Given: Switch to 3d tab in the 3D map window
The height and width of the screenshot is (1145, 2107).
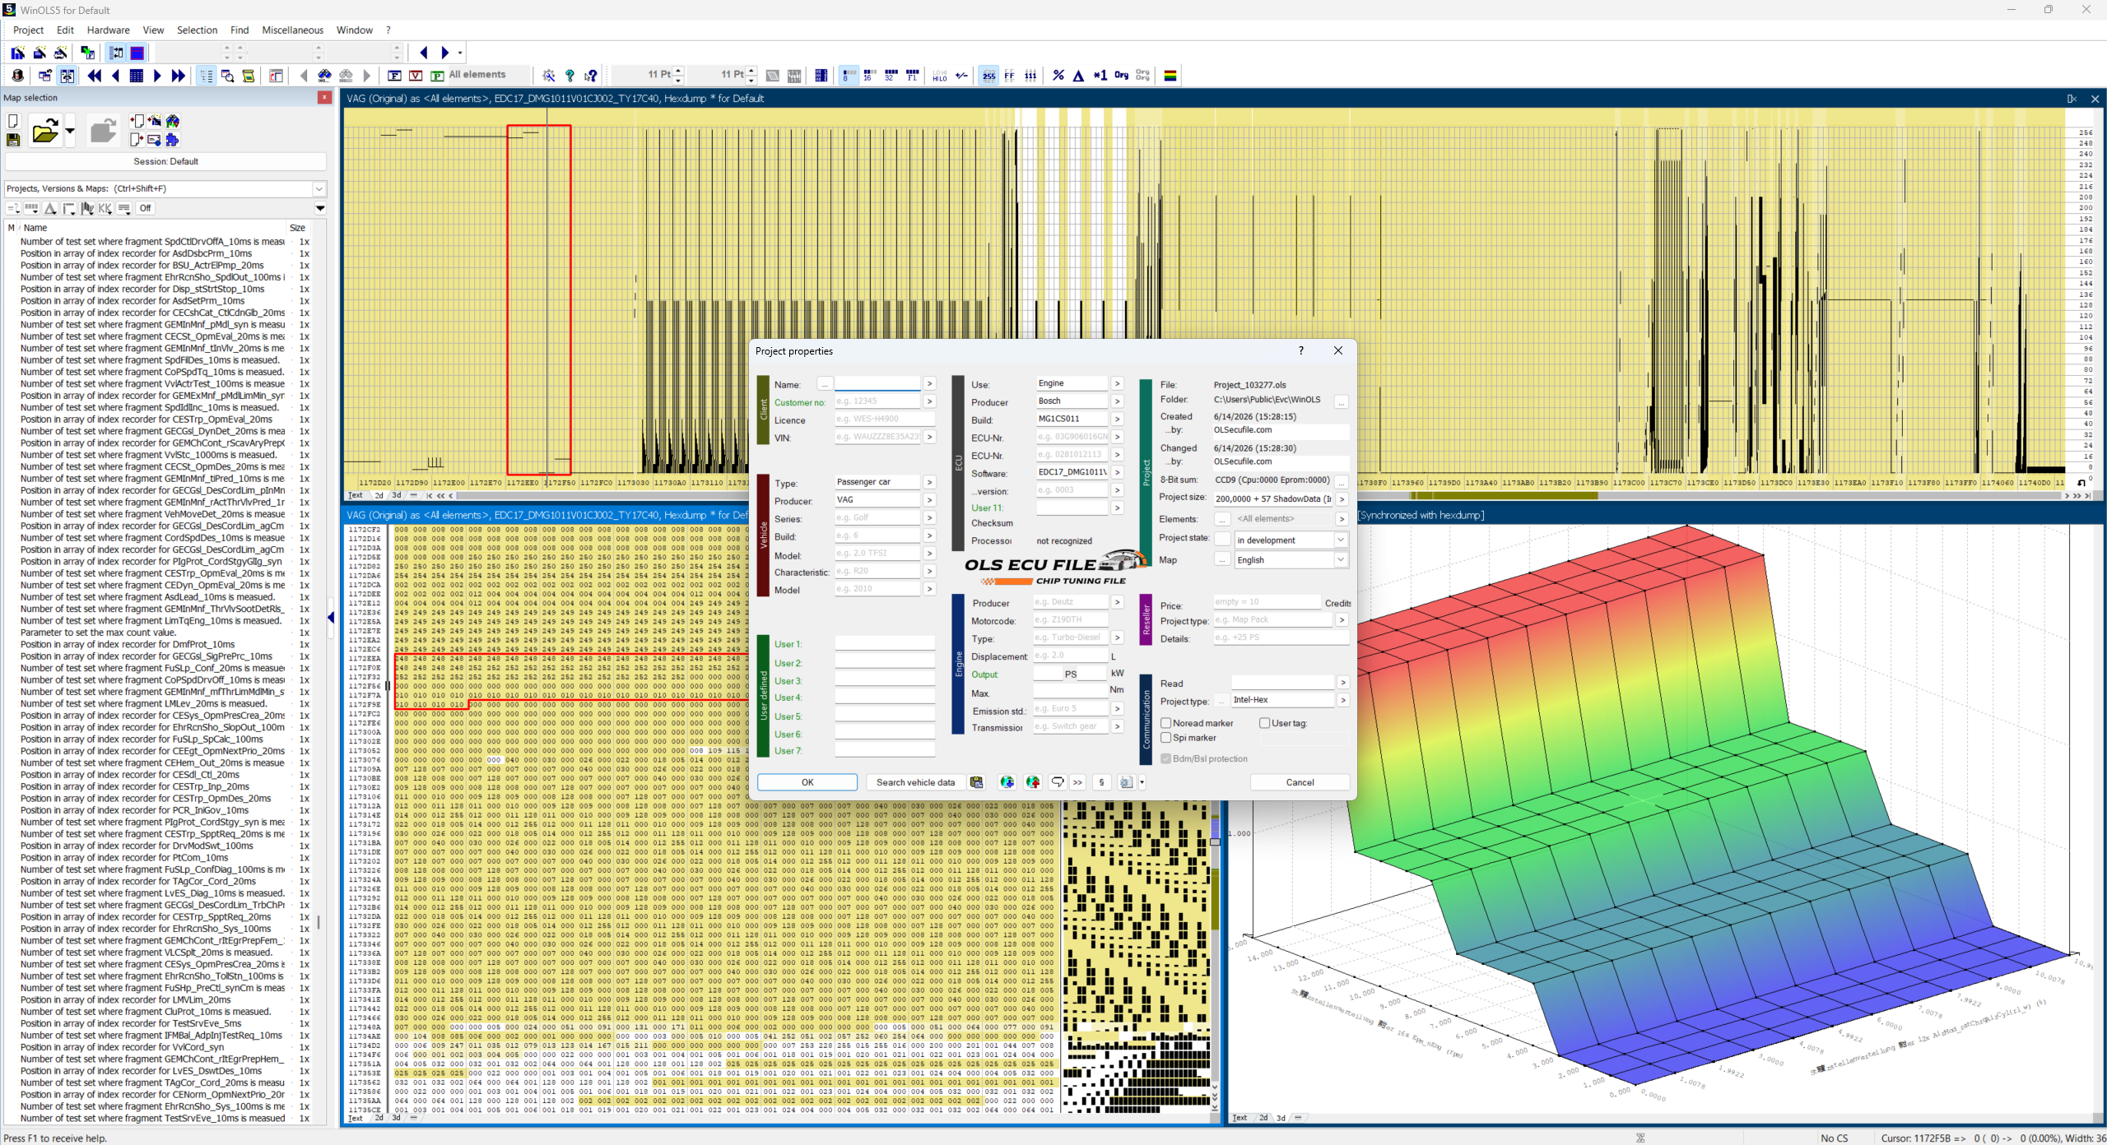Looking at the screenshot, I should pyautogui.click(x=1280, y=1118).
